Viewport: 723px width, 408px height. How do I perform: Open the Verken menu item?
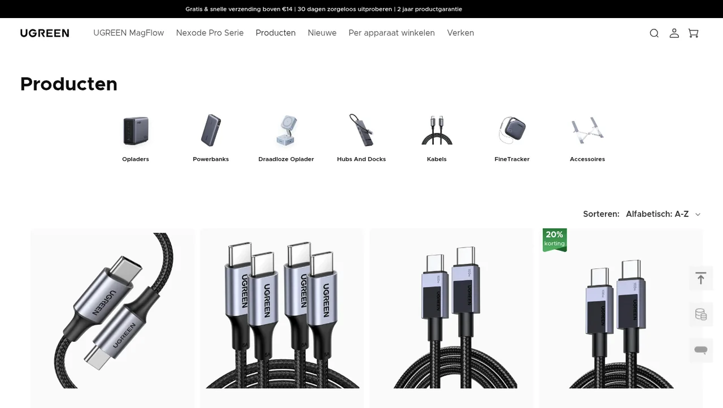tap(460, 33)
